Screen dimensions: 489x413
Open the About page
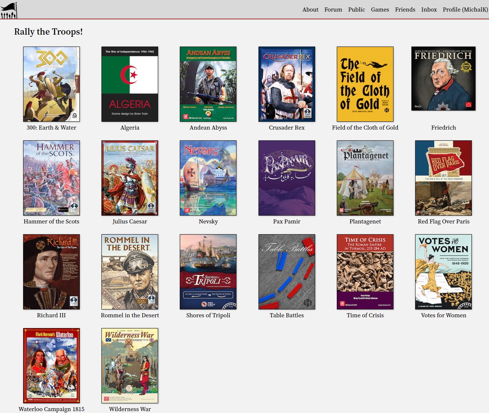coord(310,10)
